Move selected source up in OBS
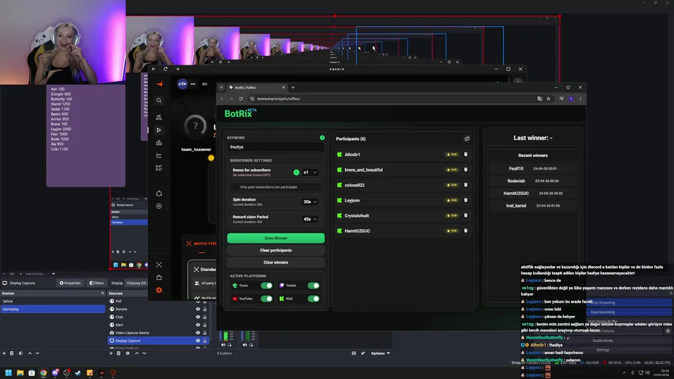The image size is (674, 379). [137, 353]
